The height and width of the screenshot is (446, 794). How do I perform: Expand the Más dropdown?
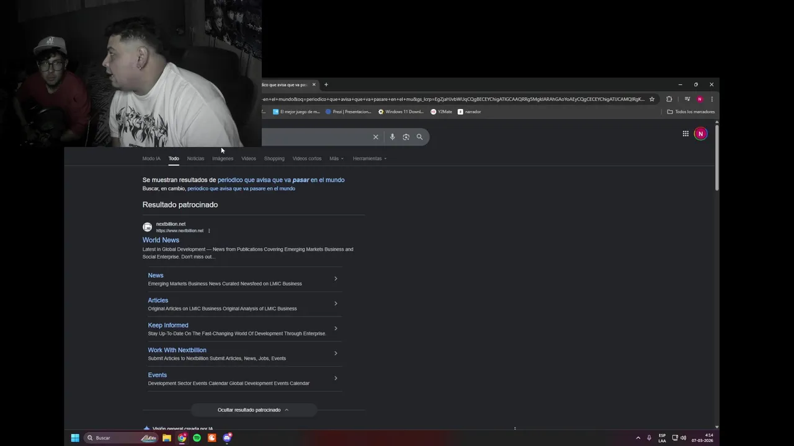pos(336,159)
